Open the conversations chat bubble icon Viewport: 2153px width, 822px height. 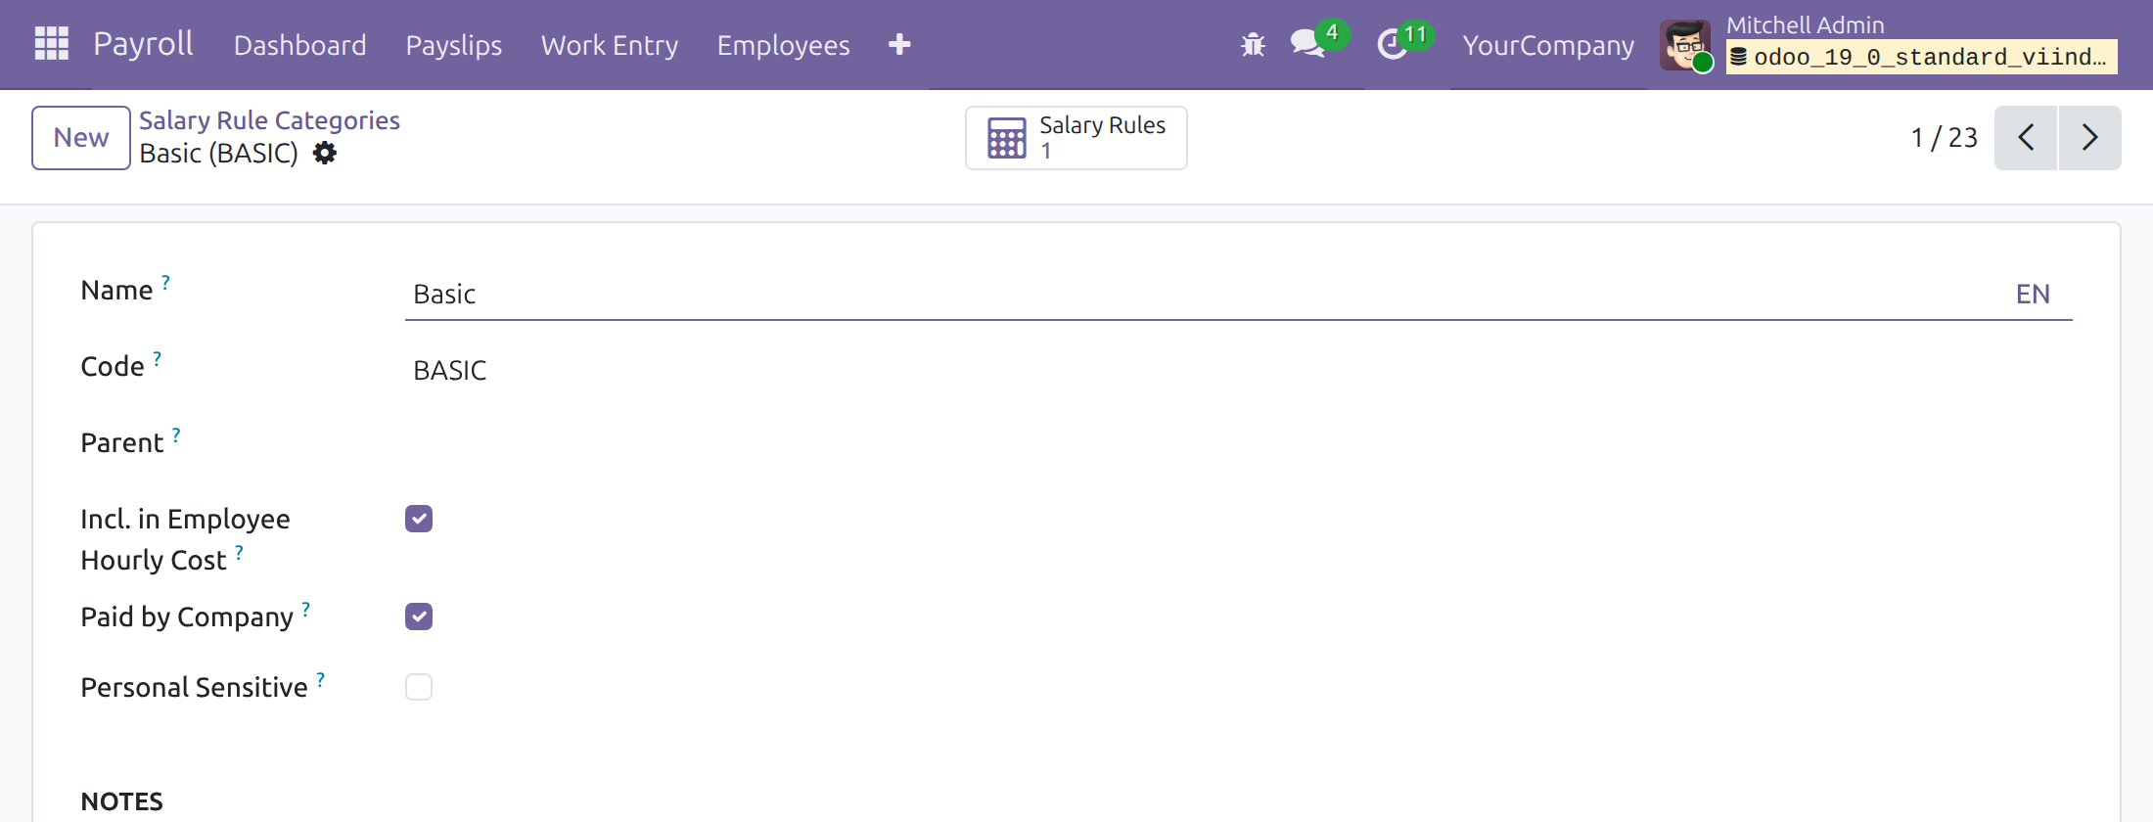pyautogui.click(x=1307, y=44)
